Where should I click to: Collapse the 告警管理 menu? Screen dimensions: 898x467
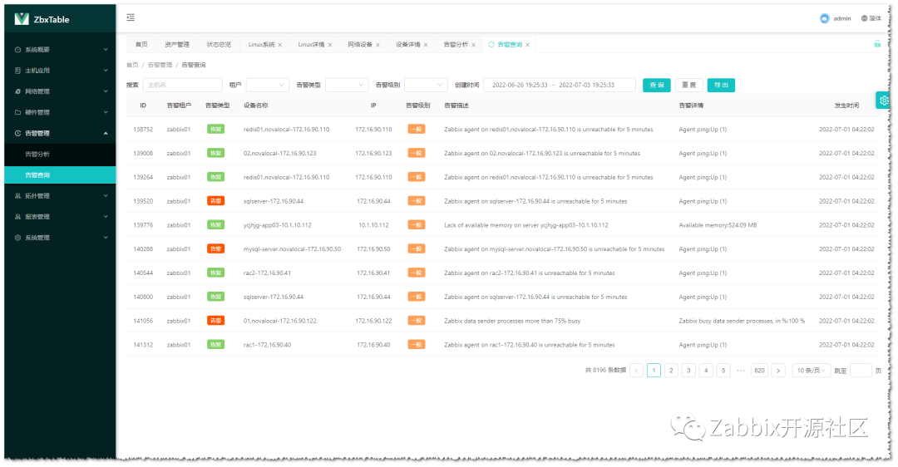point(106,133)
